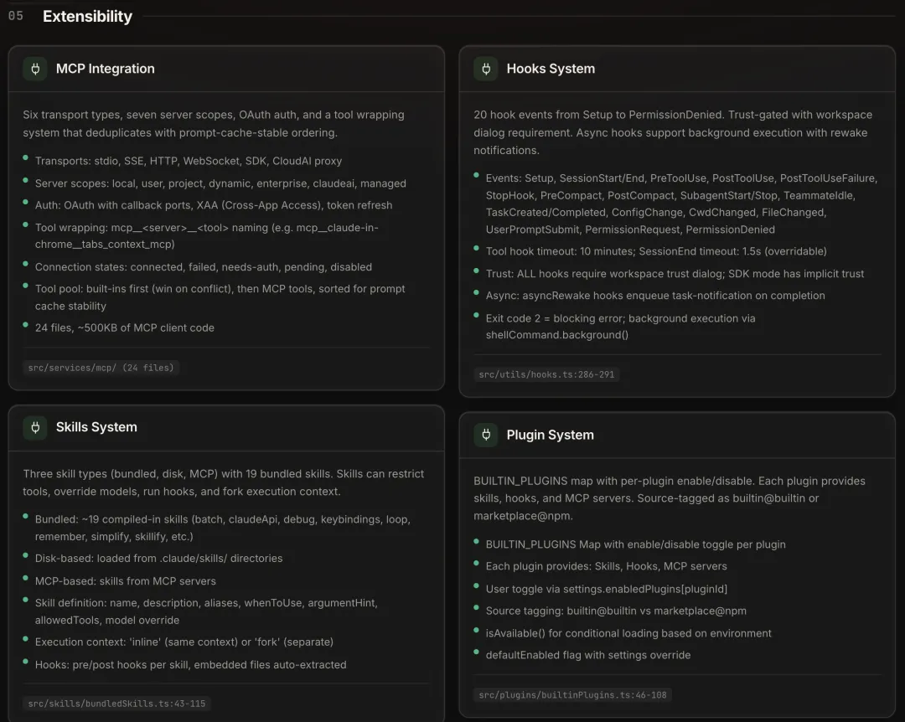Click the src/plugins/builtinPlugins.ts:46-108 path badge

(x=572, y=694)
